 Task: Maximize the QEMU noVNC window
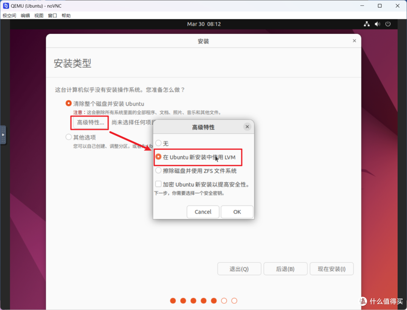pyautogui.click(x=380, y=6)
